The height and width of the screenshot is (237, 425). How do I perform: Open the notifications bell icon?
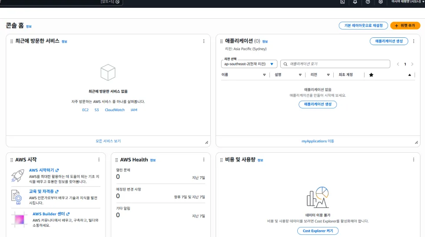pos(355,2)
